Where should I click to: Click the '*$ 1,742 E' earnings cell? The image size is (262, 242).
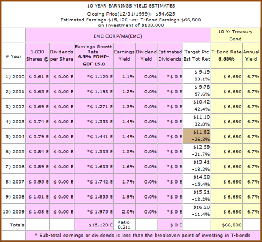(94, 181)
